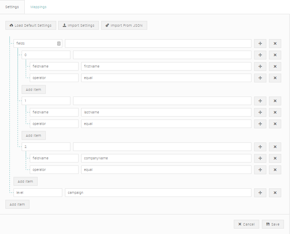The width and height of the screenshot is (290, 234).
Task: Click Import From JSON button
Action: pos(124,25)
